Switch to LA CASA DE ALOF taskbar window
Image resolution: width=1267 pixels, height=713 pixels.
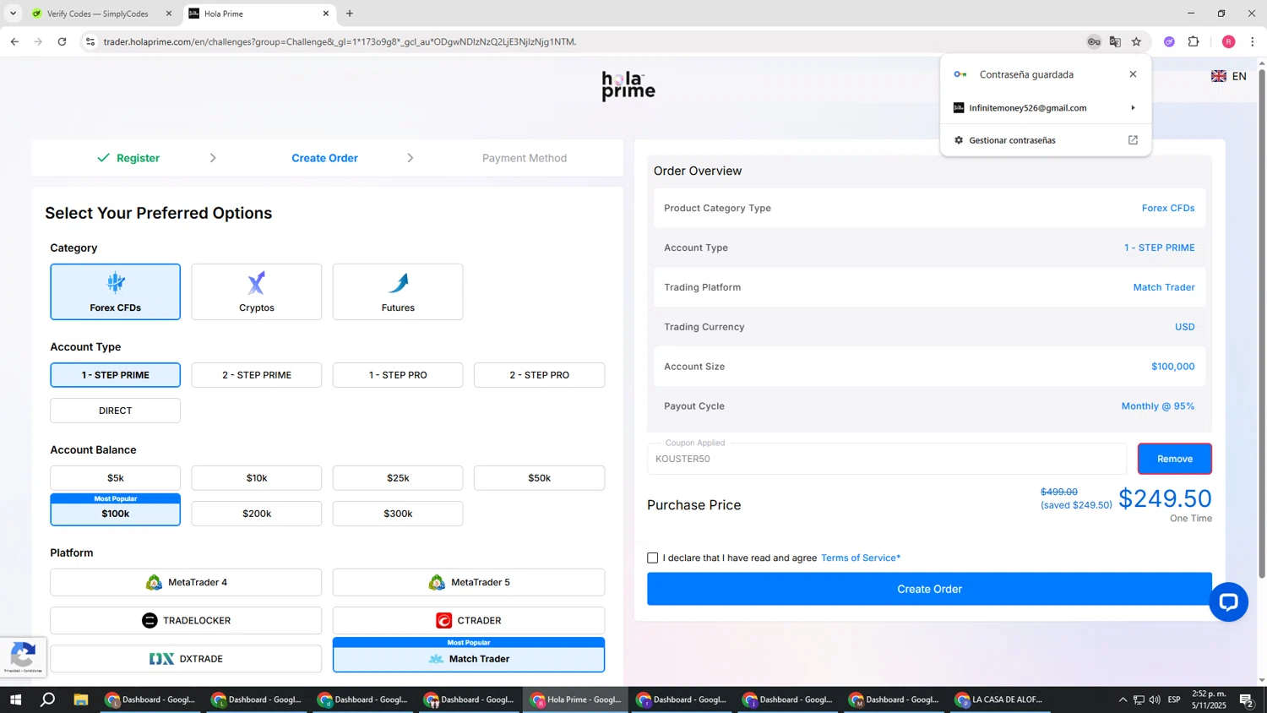click(1000, 699)
